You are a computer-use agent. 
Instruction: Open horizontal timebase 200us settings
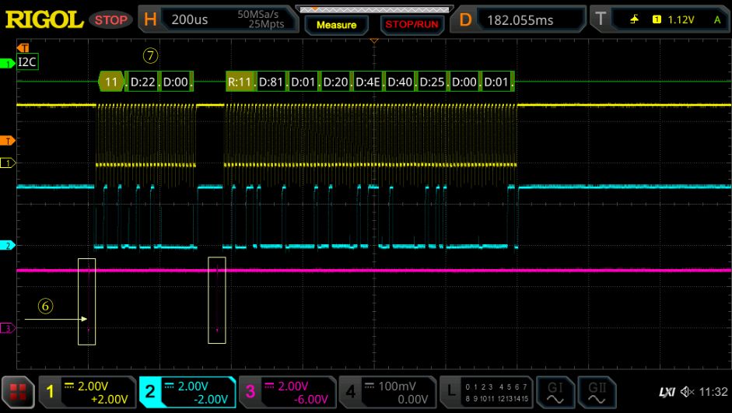219,19
